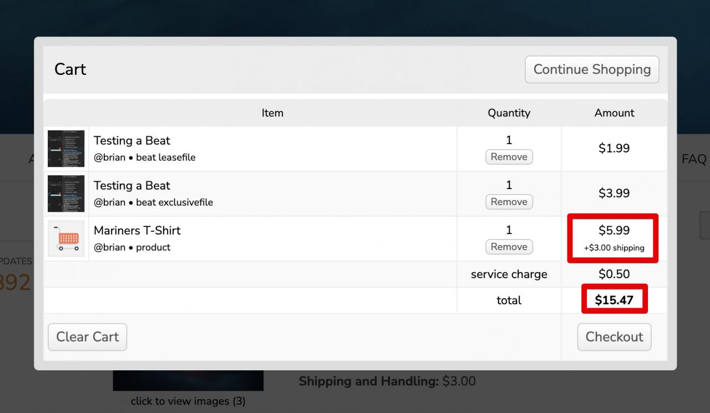The image size is (710, 413).
Task: Open the FAQ menu item
Action: (x=693, y=159)
